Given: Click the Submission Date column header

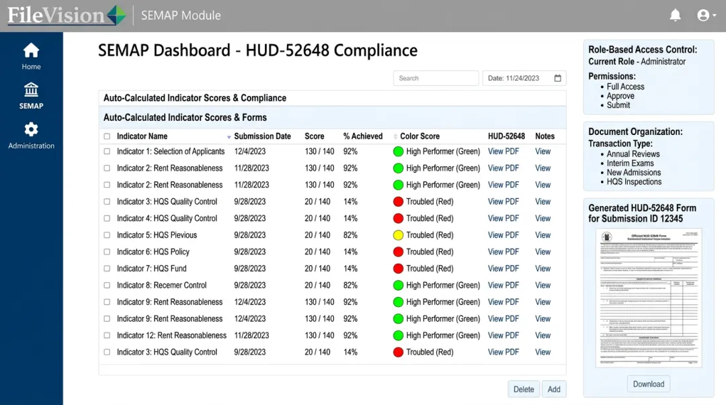Looking at the screenshot, I should click(x=262, y=136).
